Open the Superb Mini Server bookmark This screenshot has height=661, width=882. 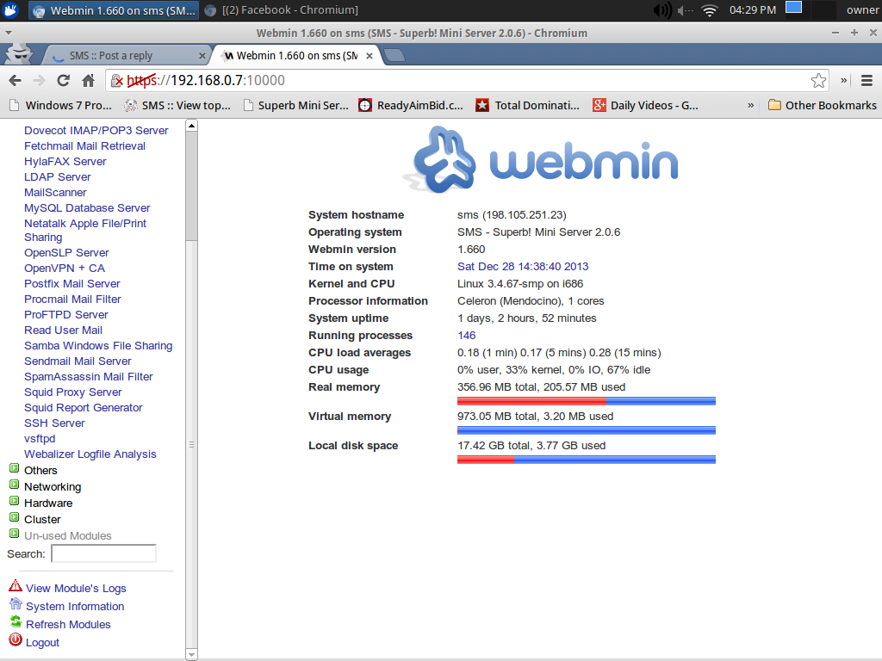pos(295,105)
